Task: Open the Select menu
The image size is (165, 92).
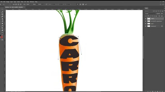Action: (19, 2)
